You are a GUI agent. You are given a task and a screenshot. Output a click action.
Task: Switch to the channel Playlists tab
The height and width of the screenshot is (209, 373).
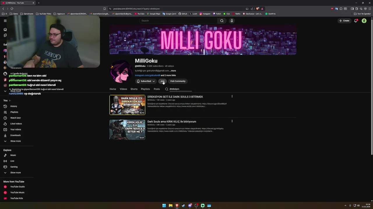[145, 89]
